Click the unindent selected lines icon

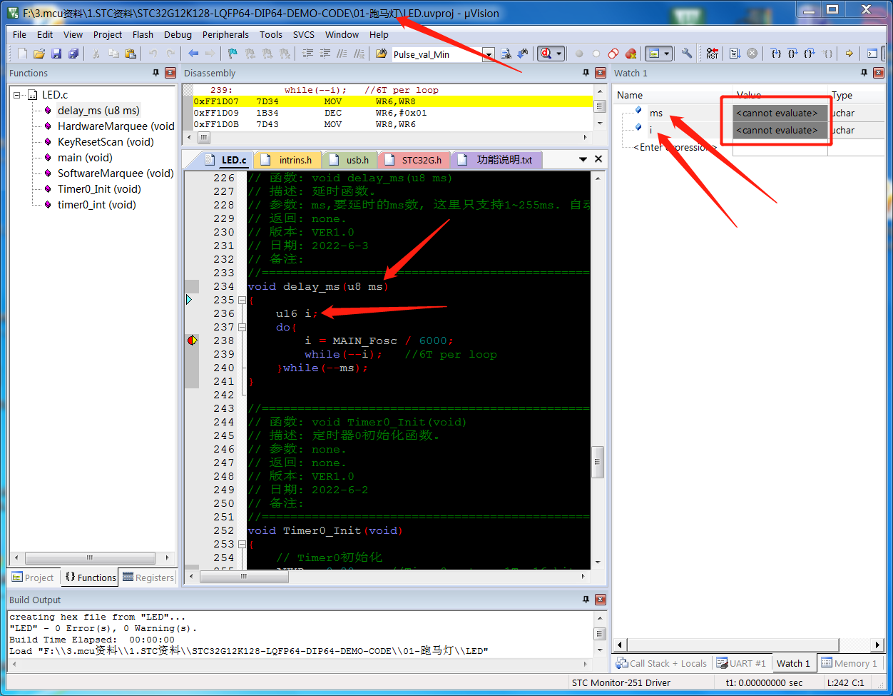pos(325,54)
